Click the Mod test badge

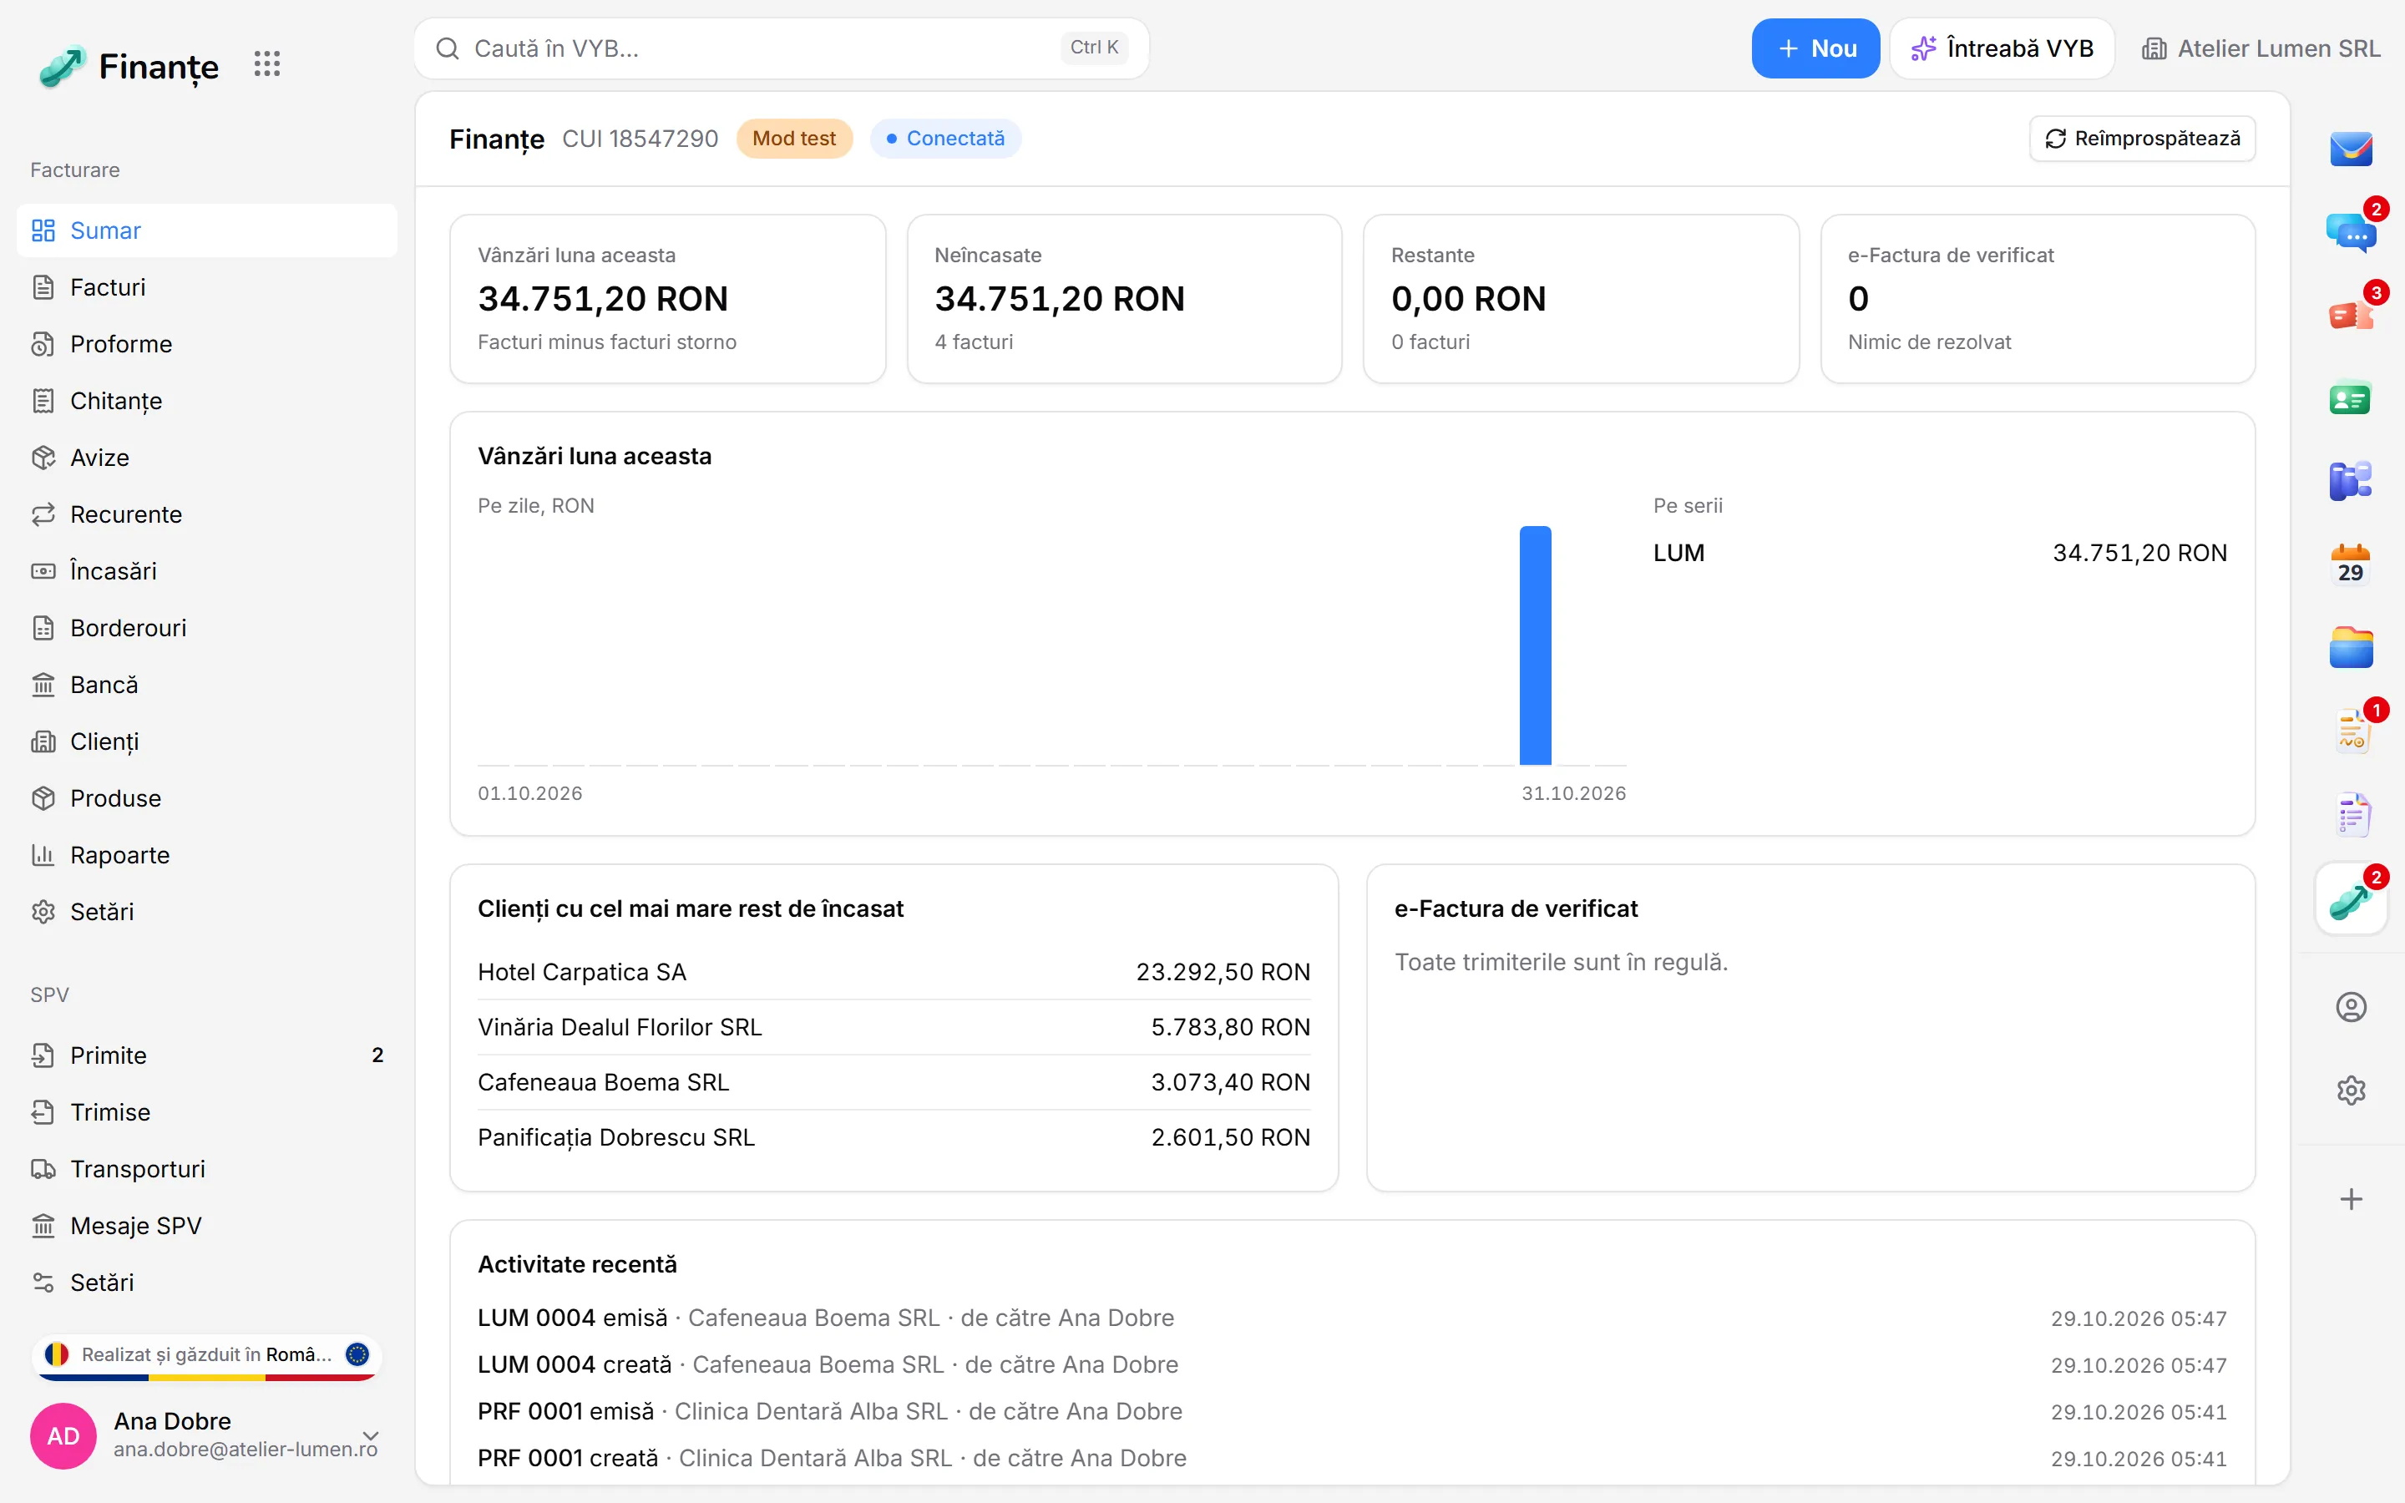click(x=794, y=138)
